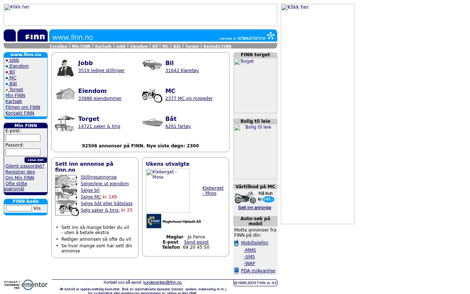Open the 33986 eiendommer link
The height and width of the screenshot is (294, 470).
pyautogui.click(x=100, y=98)
